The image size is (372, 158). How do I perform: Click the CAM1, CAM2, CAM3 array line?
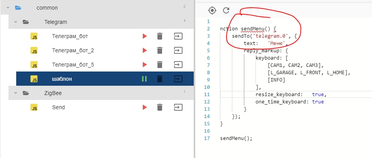pyautogui.click(x=295, y=65)
